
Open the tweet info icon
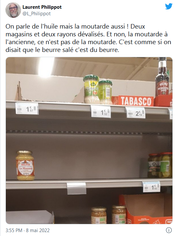(169, 230)
